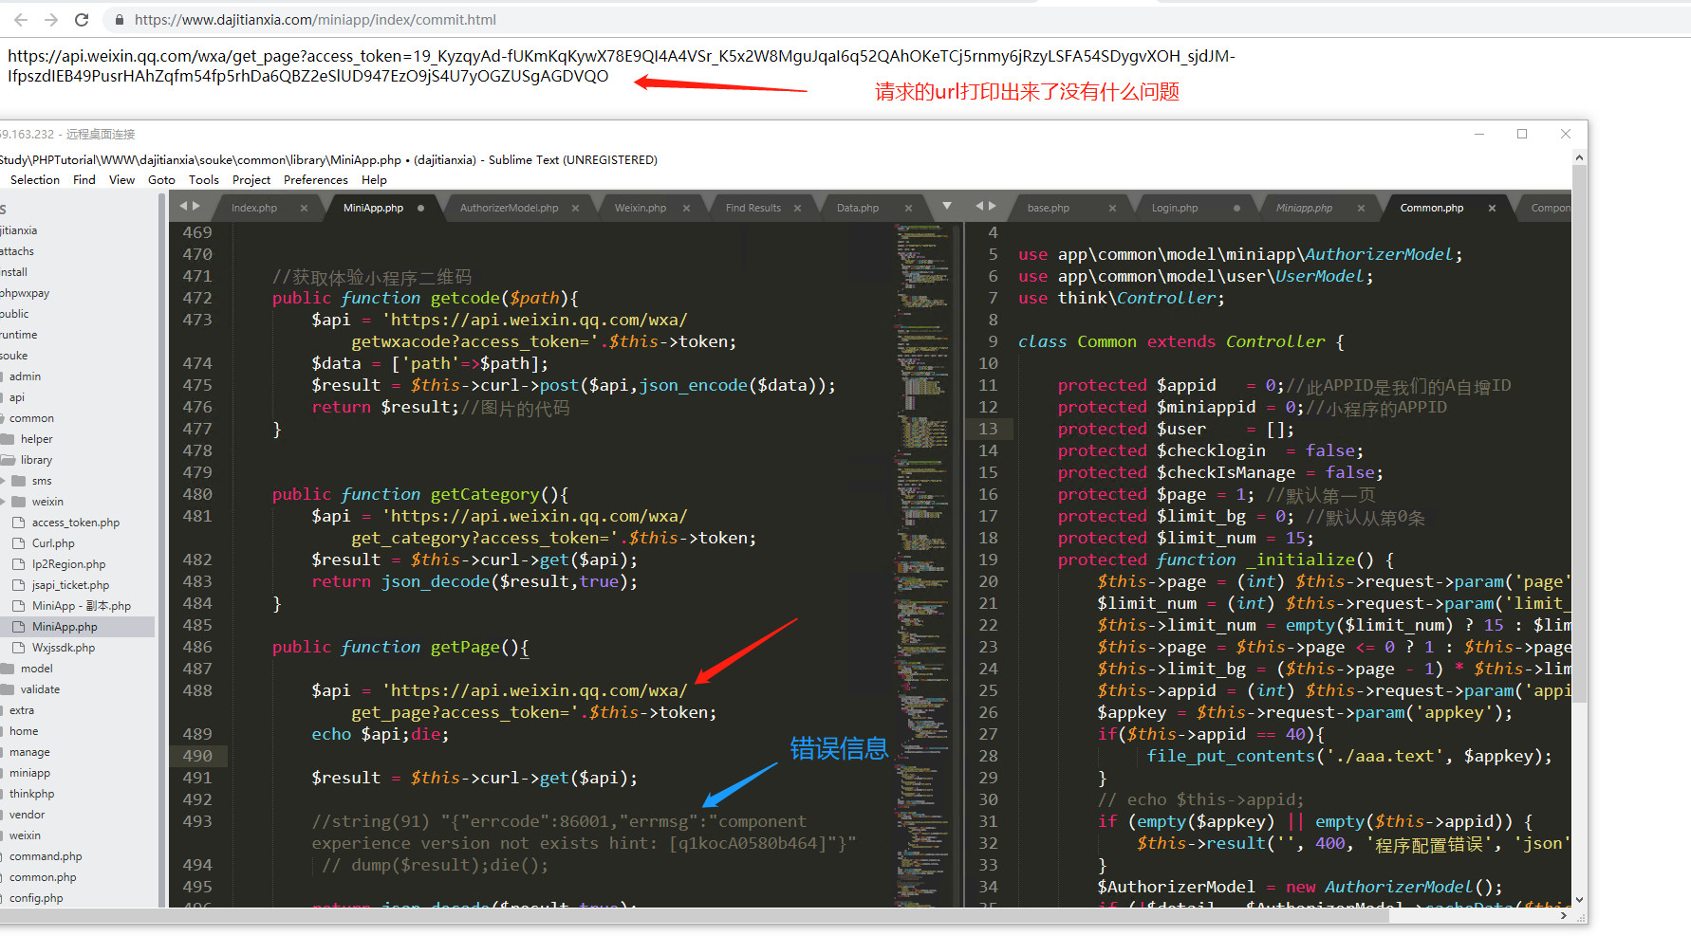This screenshot has width=1691, height=936.
Task: Switch to the AuthorizerModel.php tab
Action: click(x=510, y=208)
